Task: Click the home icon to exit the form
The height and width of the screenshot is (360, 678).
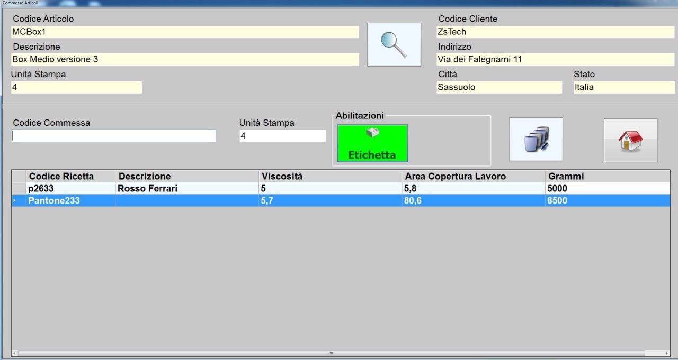Action: click(630, 140)
